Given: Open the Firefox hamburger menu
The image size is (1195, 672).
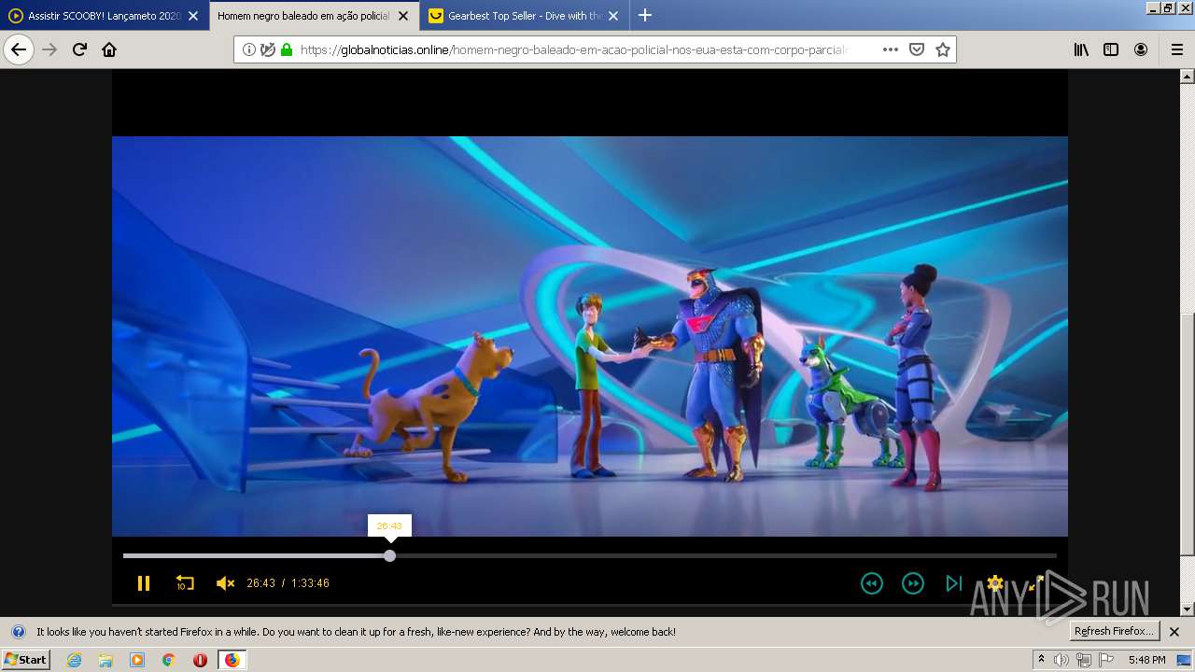Looking at the screenshot, I should coord(1176,49).
